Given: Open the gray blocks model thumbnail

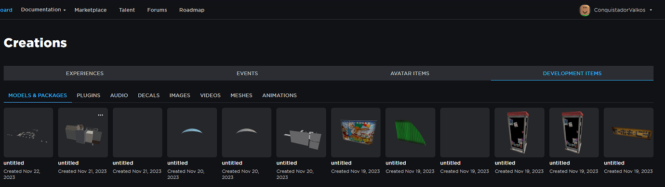Looking at the screenshot, I should tap(301, 132).
